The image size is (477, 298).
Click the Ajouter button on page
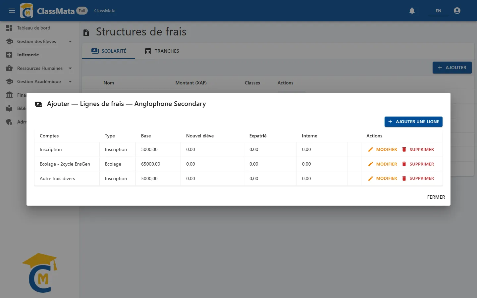[x=452, y=68]
